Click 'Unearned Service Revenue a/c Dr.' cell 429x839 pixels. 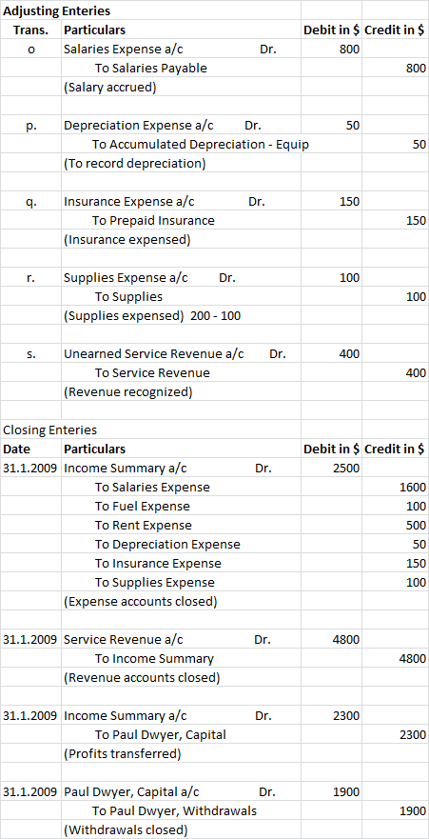coord(181,353)
